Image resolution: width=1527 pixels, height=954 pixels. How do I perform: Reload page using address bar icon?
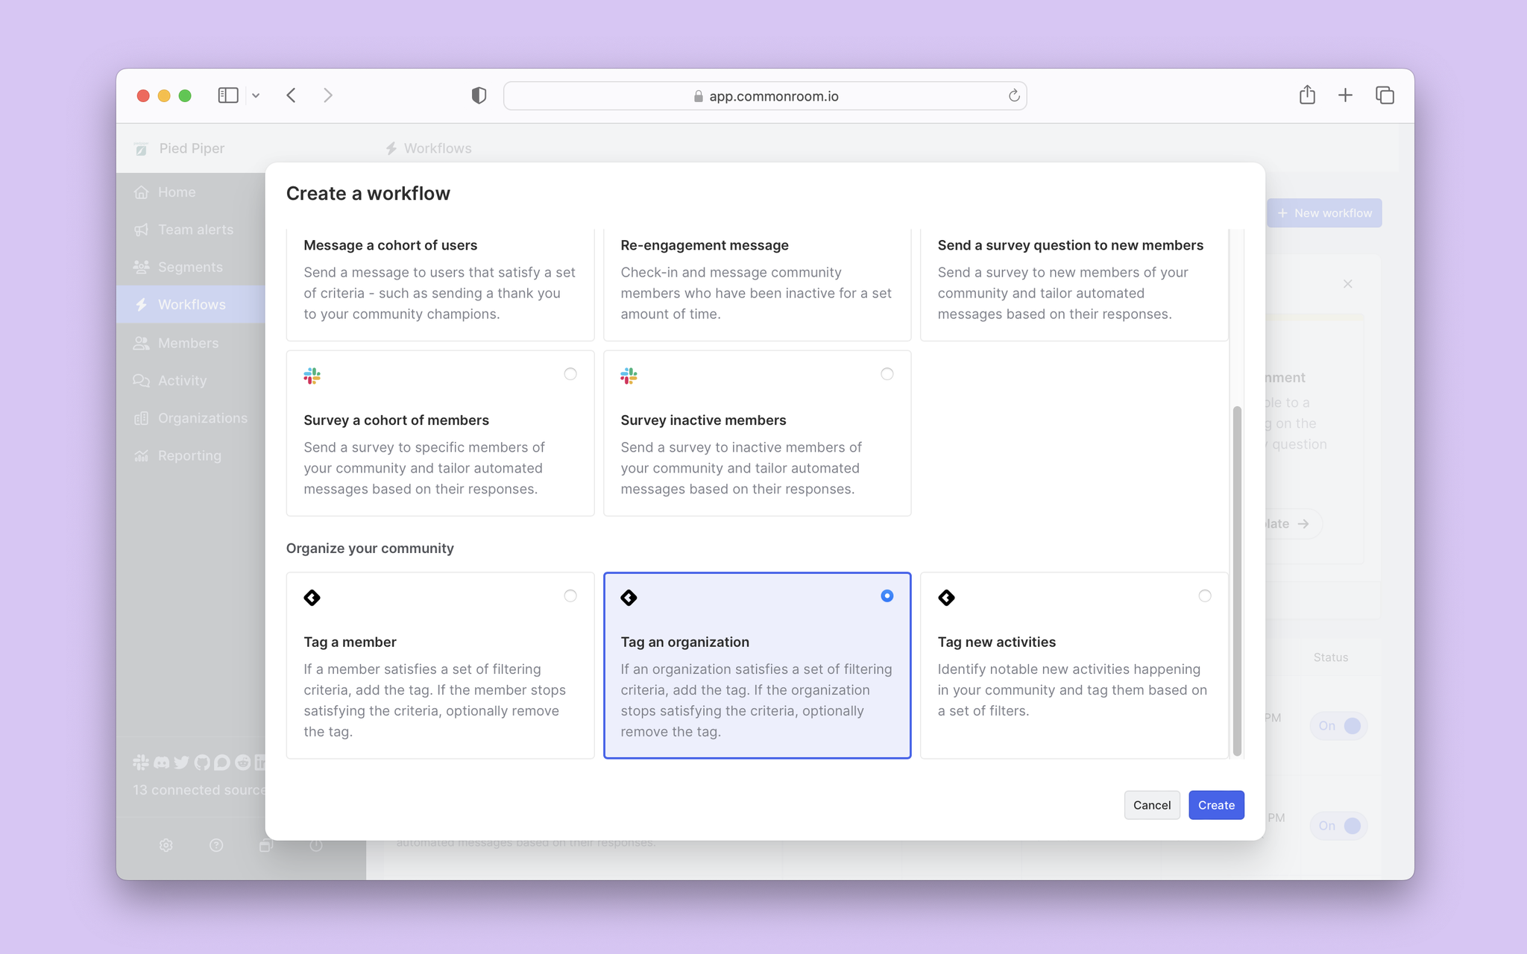pyautogui.click(x=1013, y=95)
